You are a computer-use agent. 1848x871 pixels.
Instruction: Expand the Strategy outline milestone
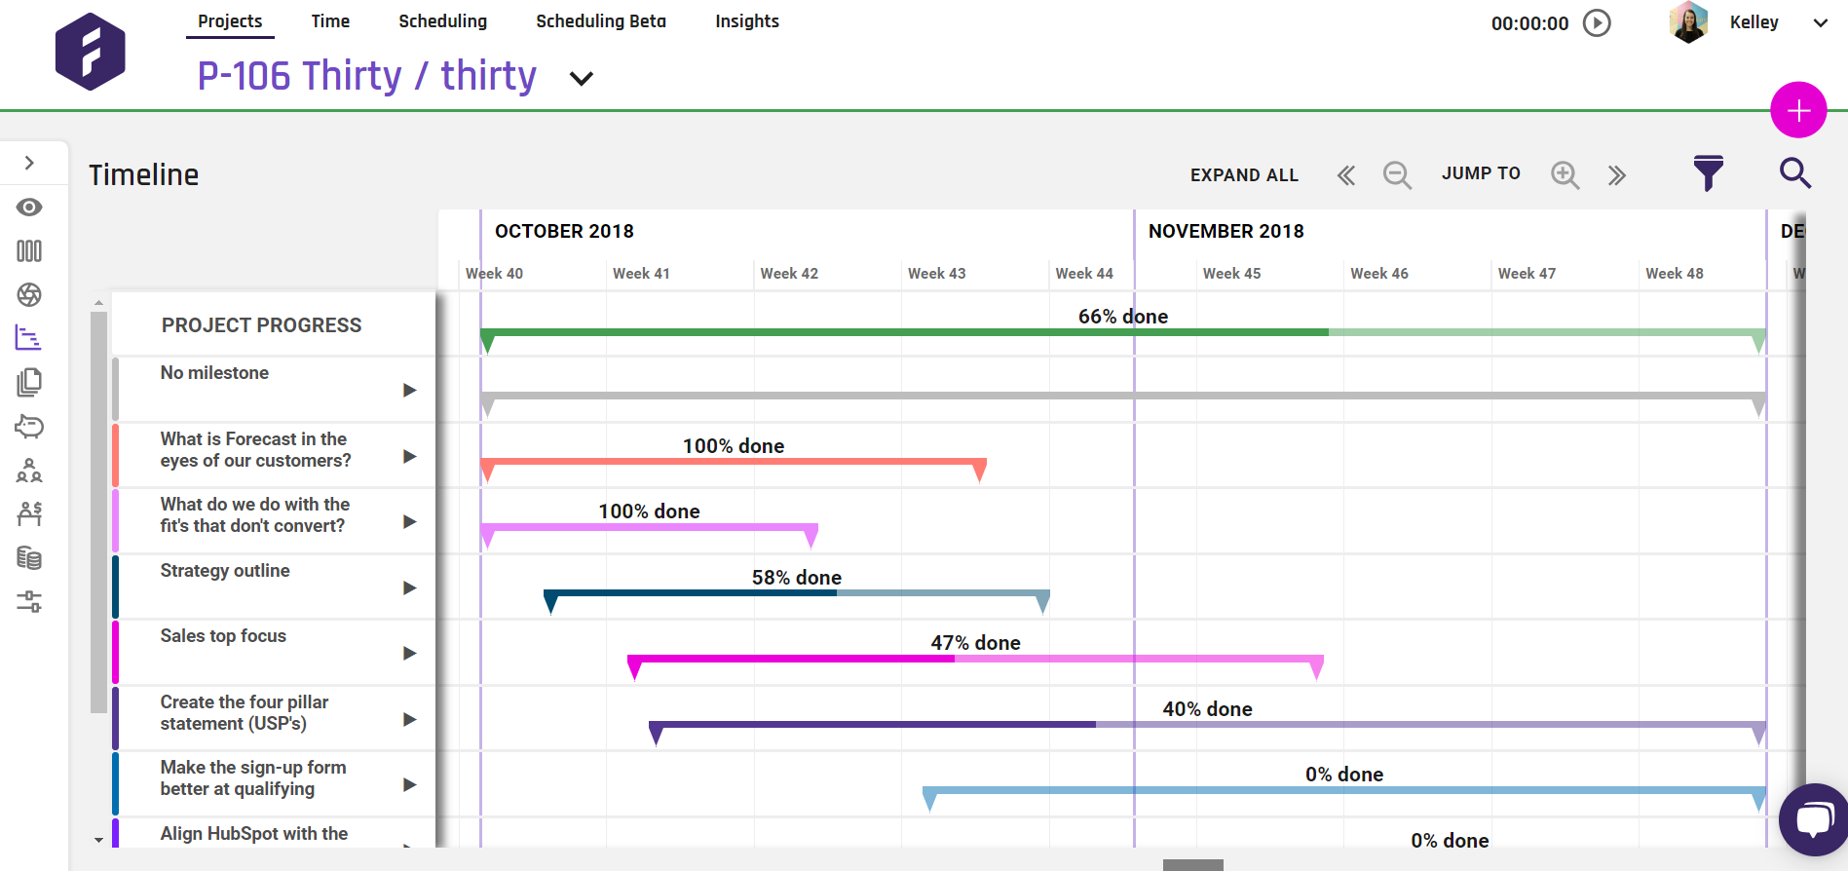pyautogui.click(x=410, y=587)
